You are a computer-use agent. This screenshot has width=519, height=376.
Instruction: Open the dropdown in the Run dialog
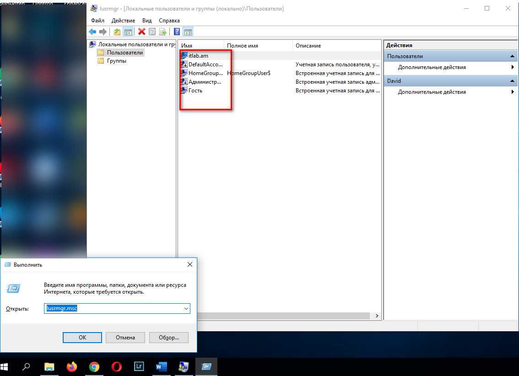pos(186,309)
